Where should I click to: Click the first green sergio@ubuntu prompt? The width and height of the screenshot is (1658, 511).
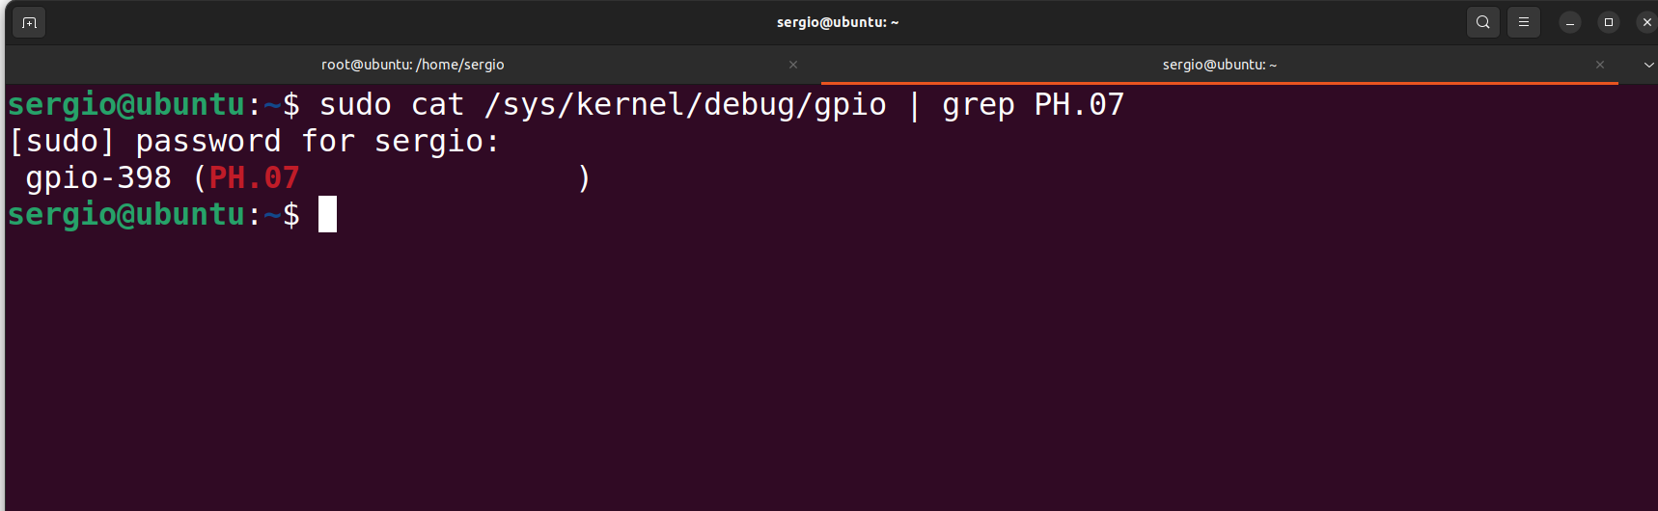126,105
